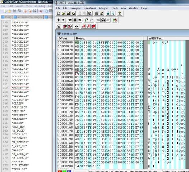Click the "CLOUD1C1" line in Notepad++

[x=20, y=88]
